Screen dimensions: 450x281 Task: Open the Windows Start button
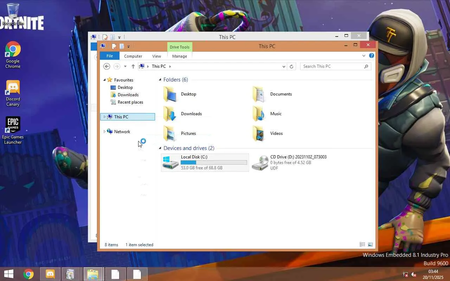[x=9, y=274]
